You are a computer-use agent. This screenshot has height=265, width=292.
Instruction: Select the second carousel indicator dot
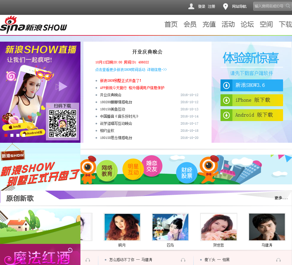click(x=12, y=135)
